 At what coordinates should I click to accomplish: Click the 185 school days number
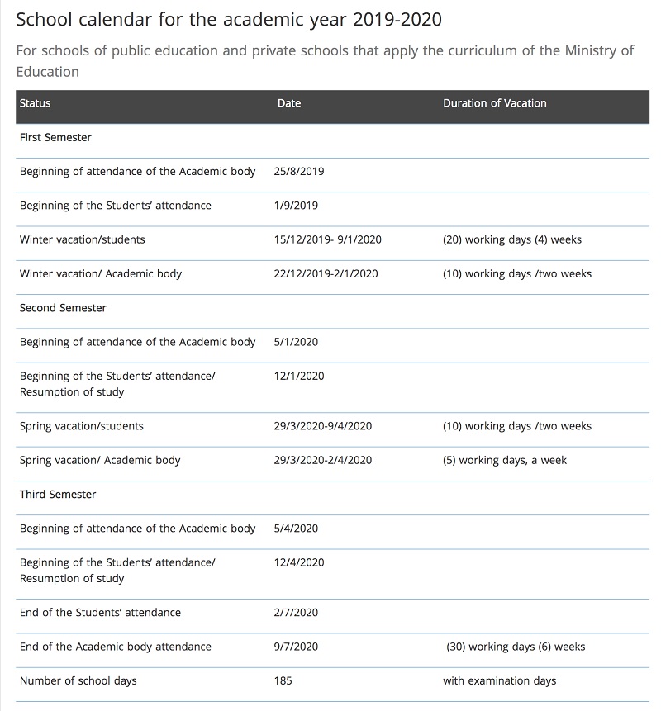point(283,680)
